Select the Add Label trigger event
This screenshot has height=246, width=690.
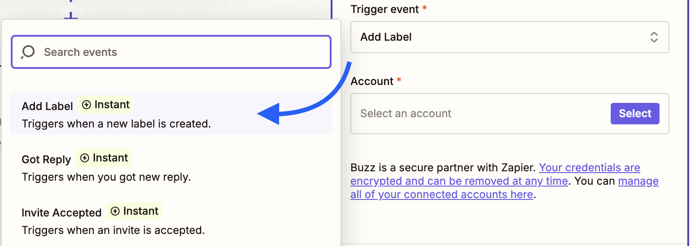tap(47, 106)
